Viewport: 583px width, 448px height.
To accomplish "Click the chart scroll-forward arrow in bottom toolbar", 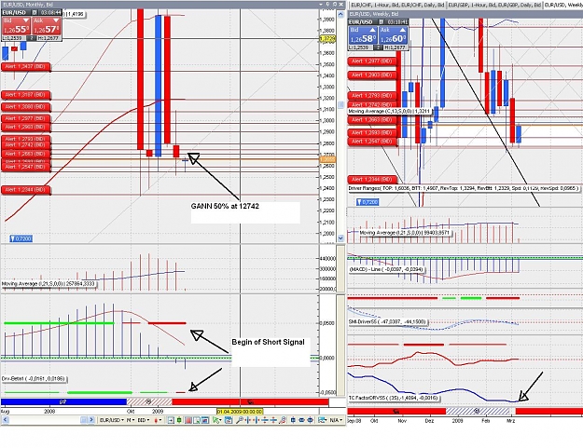I will tap(91, 420).
